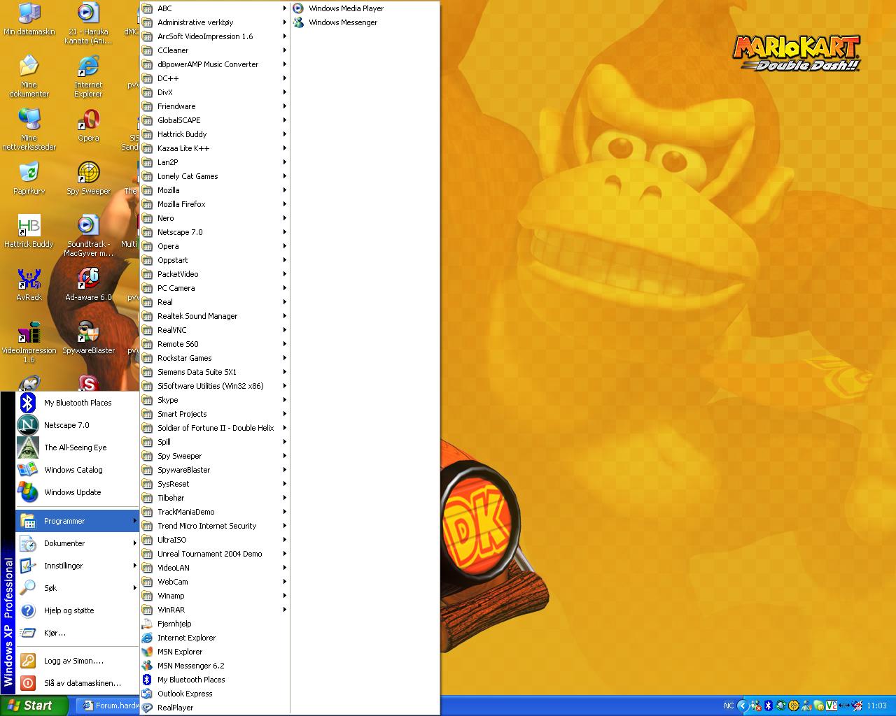
Task: Open the Administrative verktøy program folder
Action: click(215, 22)
